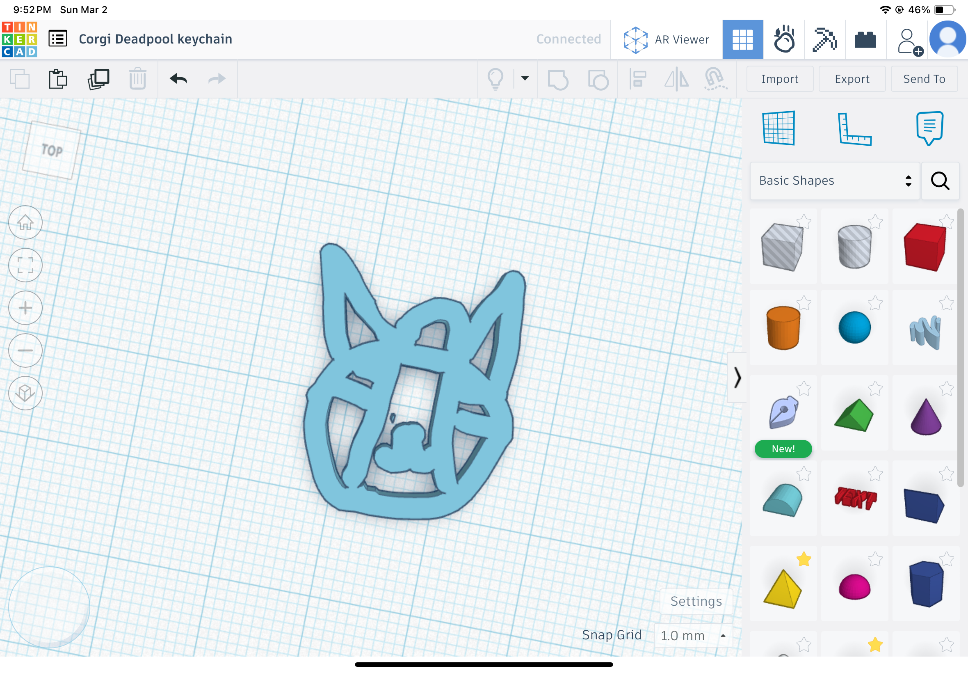Open the Sim Lab icon

click(784, 39)
